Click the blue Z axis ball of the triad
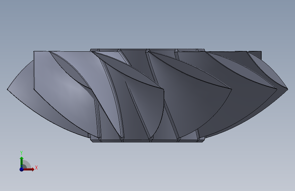The height and width of the screenshot is (191, 295). 21,169
